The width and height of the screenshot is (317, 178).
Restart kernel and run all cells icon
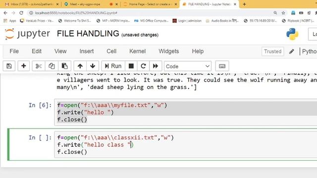[156, 66]
